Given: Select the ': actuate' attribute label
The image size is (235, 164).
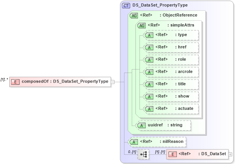Looking at the screenshot, I should pos(184,108).
